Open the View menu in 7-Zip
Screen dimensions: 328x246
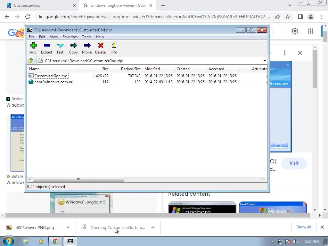[54, 37]
